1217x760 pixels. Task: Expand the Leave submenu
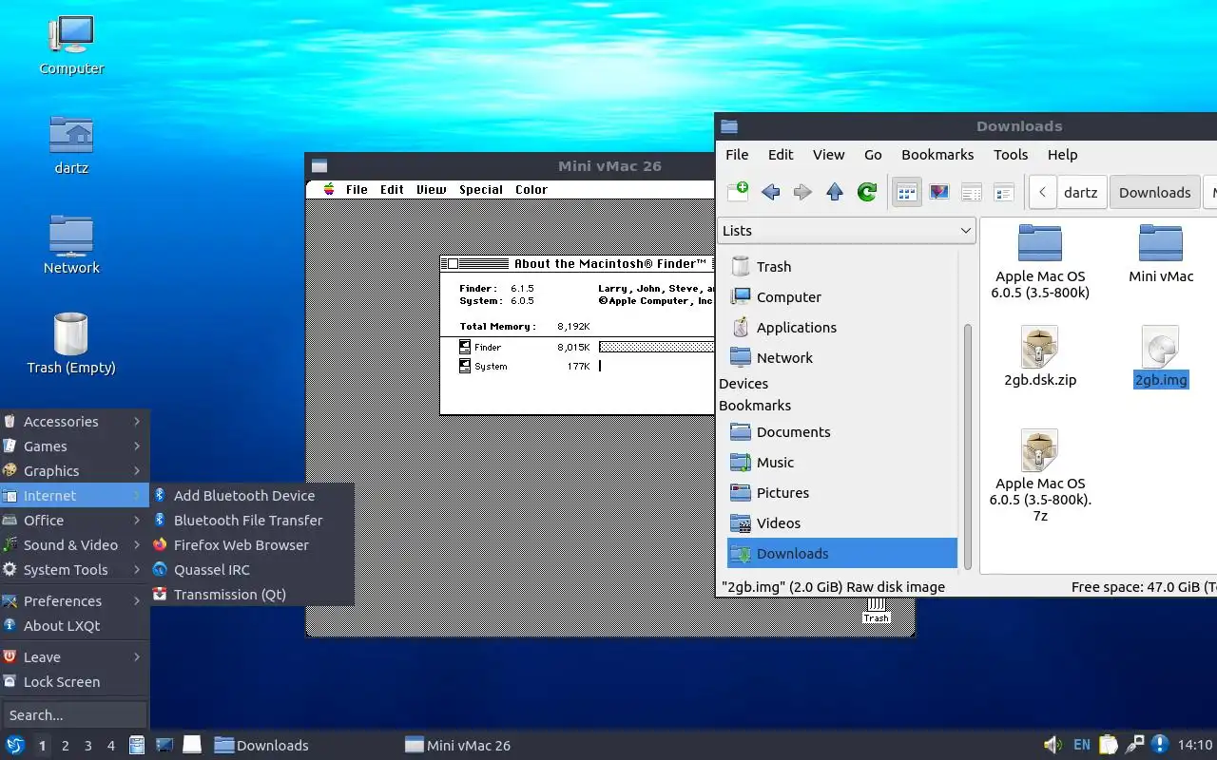75,657
